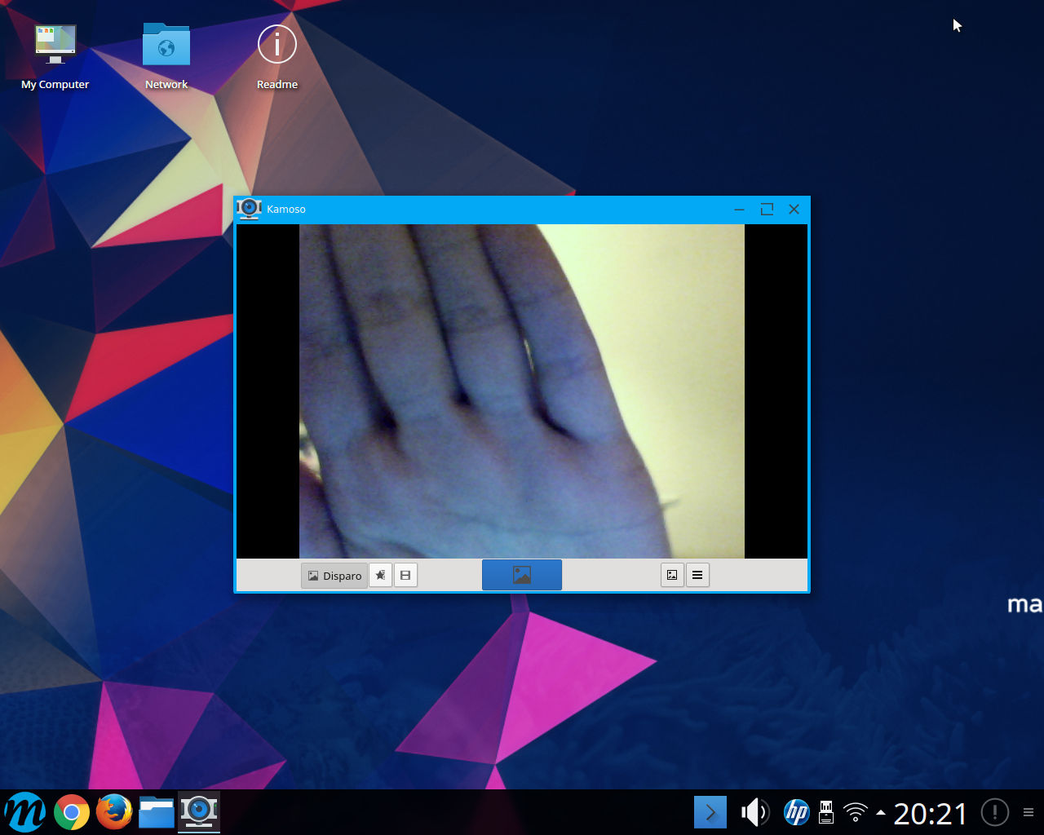Open the Readme desktop icon
The height and width of the screenshot is (835, 1044).
point(277,56)
